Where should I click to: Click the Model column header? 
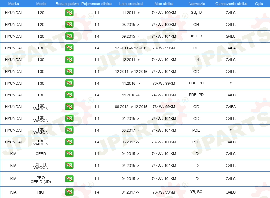pyautogui.click(x=41, y=4)
